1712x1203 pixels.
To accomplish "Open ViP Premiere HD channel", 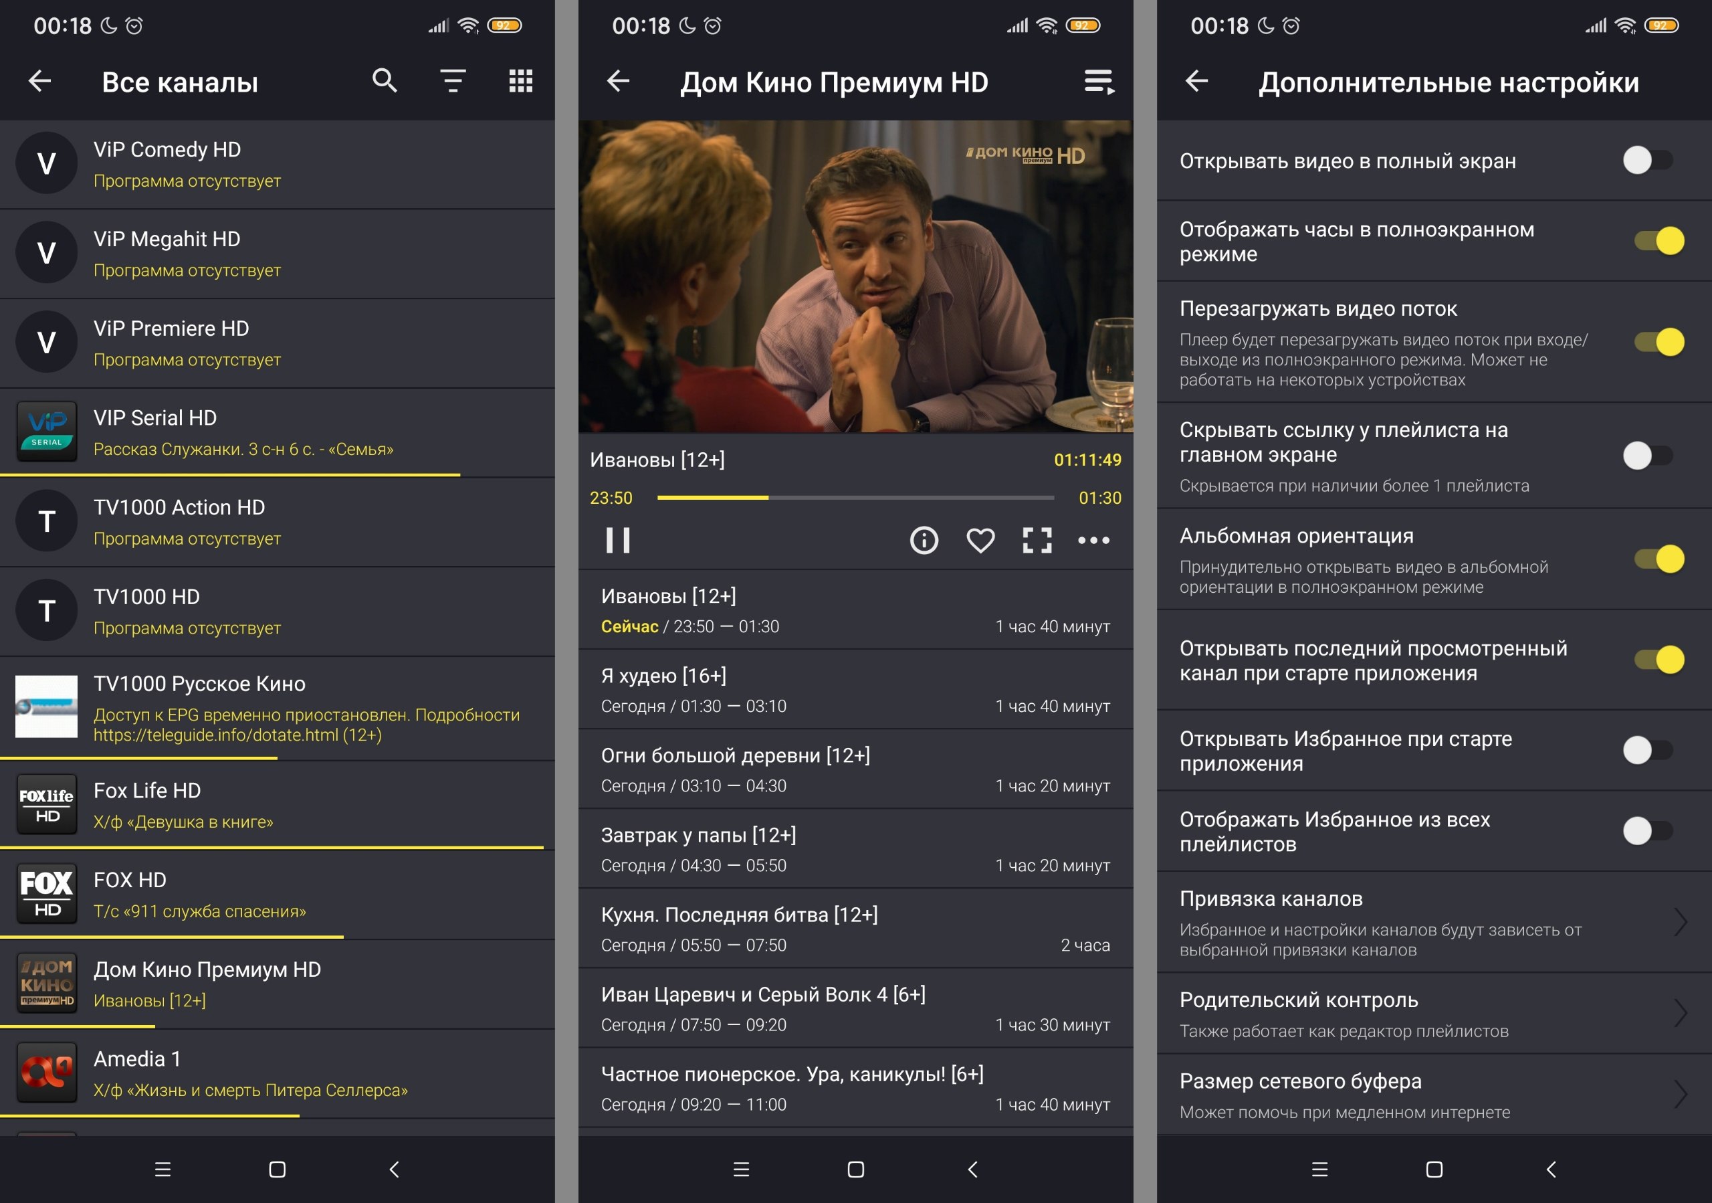I will (278, 343).
